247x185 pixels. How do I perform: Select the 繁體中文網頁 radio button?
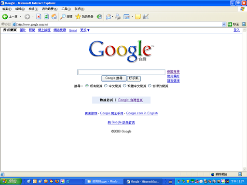click(x=124, y=86)
